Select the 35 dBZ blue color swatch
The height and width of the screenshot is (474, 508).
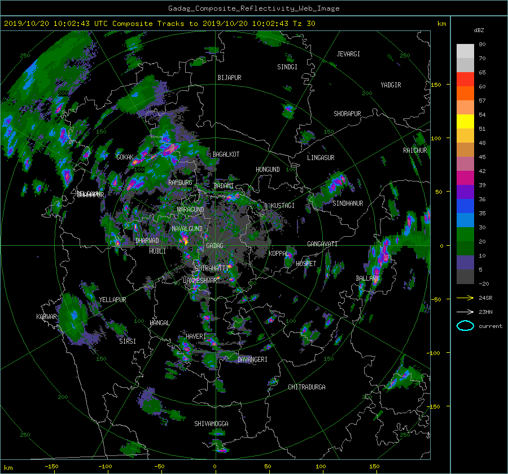point(465,206)
